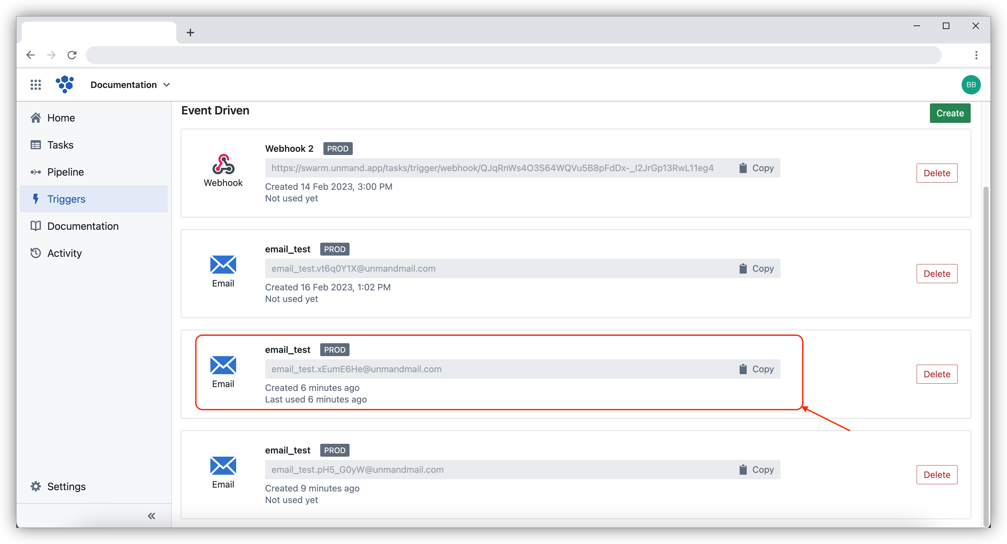Screen dimensions: 1007x544
Task: Click the green Create button
Action: pos(950,113)
